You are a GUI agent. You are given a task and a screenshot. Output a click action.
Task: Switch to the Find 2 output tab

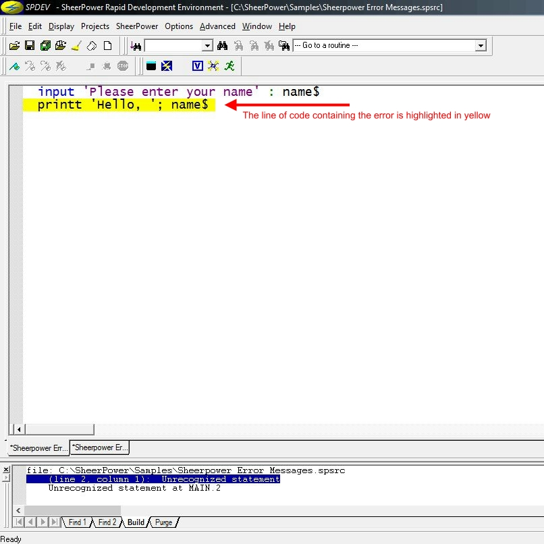point(107,522)
